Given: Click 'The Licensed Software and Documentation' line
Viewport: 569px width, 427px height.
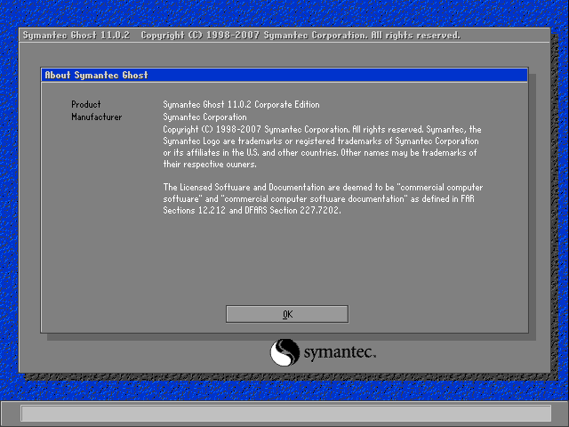Looking at the screenshot, I should tap(323, 188).
